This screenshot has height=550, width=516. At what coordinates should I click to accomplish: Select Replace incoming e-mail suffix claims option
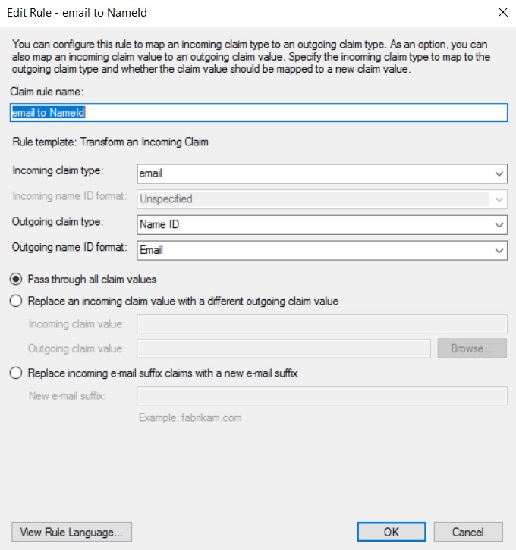pyautogui.click(x=17, y=373)
